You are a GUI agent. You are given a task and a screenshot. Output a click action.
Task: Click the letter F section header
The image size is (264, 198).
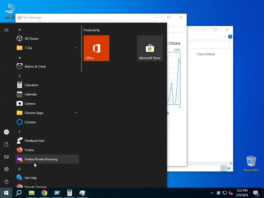click(20, 132)
